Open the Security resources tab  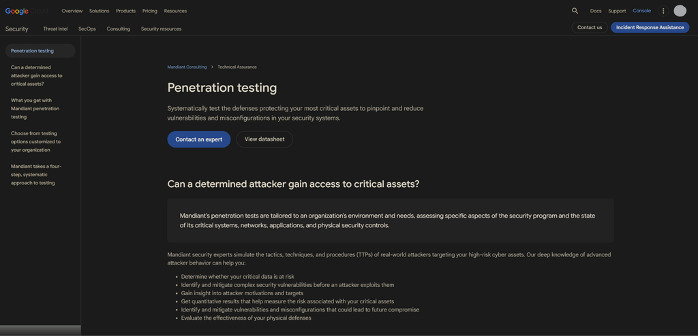pyautogui.click(x=161, y=29)
